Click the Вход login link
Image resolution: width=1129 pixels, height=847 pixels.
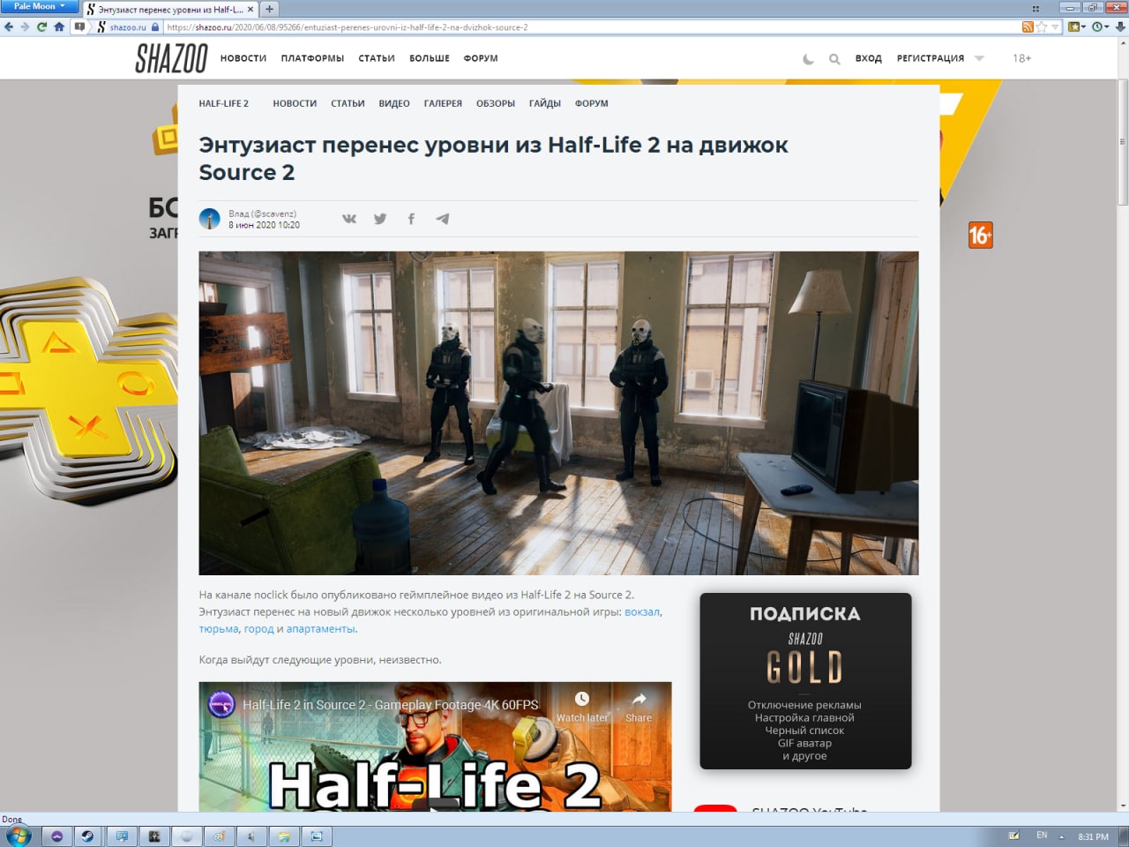click(x=868, y=58)
